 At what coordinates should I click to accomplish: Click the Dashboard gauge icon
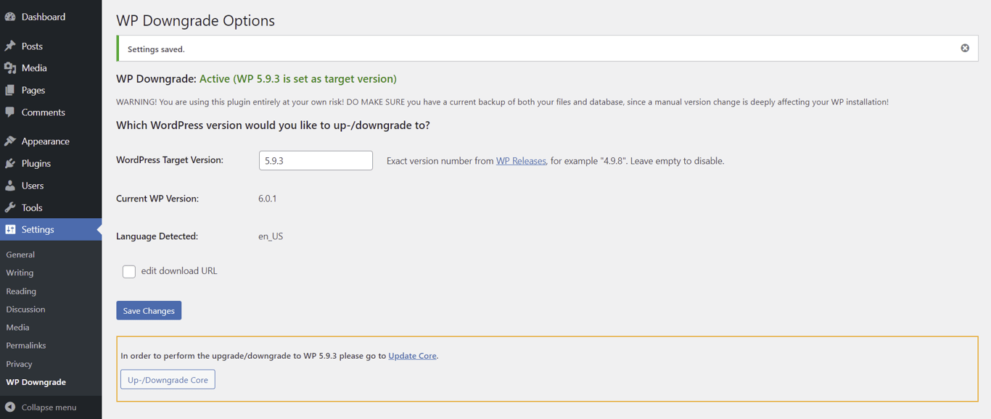[x=10, y=17]
